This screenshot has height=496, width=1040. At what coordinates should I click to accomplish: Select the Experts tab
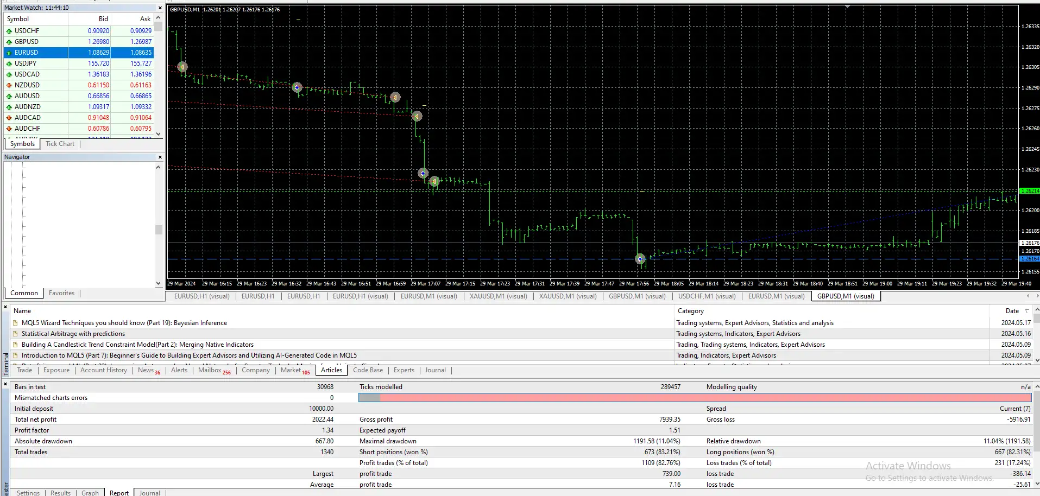point(403,370)
